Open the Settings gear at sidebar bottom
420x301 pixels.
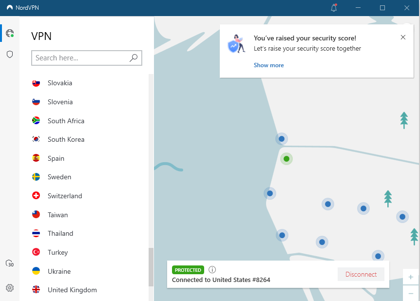tap(10, 288)
